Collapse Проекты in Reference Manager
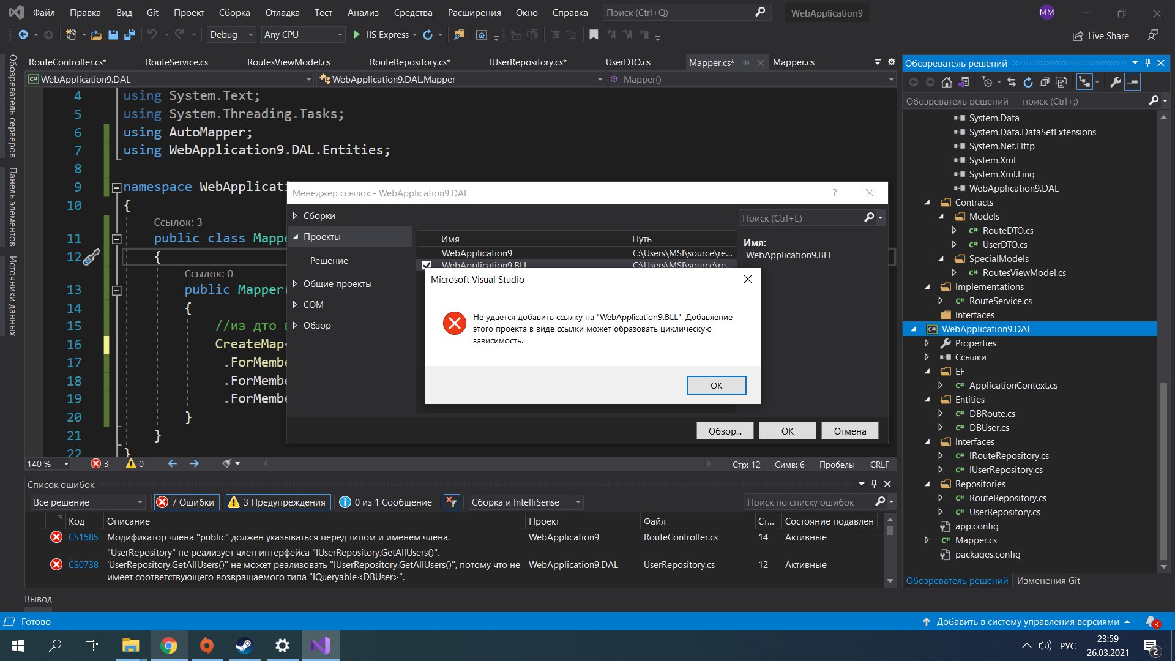The height and width of the screenshot is (661, 1175). pyautogui.click(x=295, y=236)
